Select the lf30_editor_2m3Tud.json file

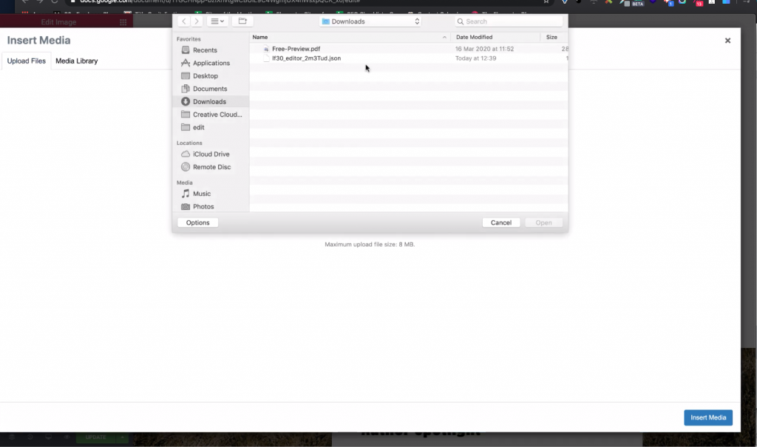point(306,58)
